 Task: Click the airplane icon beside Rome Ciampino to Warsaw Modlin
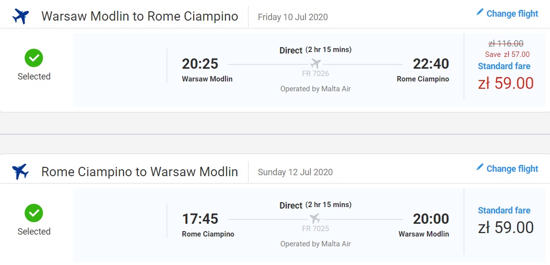pyautogui.click(x=21, y=172)
